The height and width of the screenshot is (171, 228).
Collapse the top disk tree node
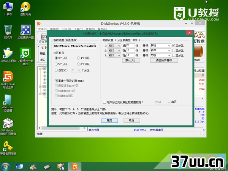(40, 69)
